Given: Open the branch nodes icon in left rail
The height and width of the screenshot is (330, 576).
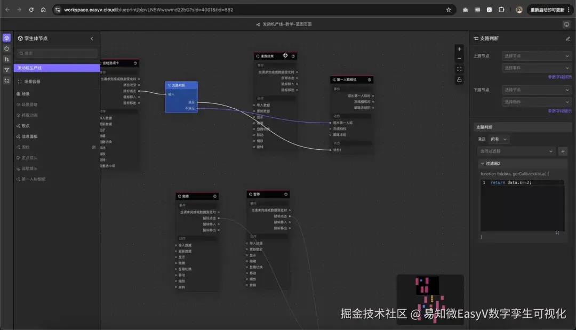Looking at the screenshot, I should pyautogui.click(x=6, y=59).
